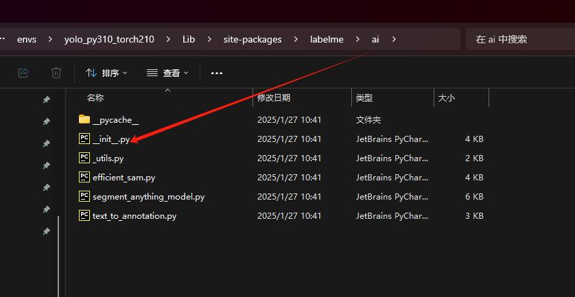Click the share icon in toolbar
Screen dimensions: 575x297
(x=23, y=73)
